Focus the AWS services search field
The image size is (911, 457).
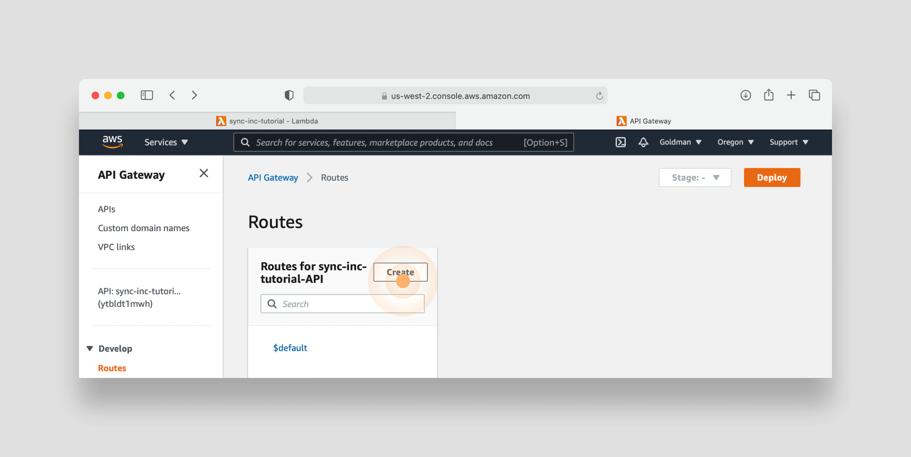point(404,142)
